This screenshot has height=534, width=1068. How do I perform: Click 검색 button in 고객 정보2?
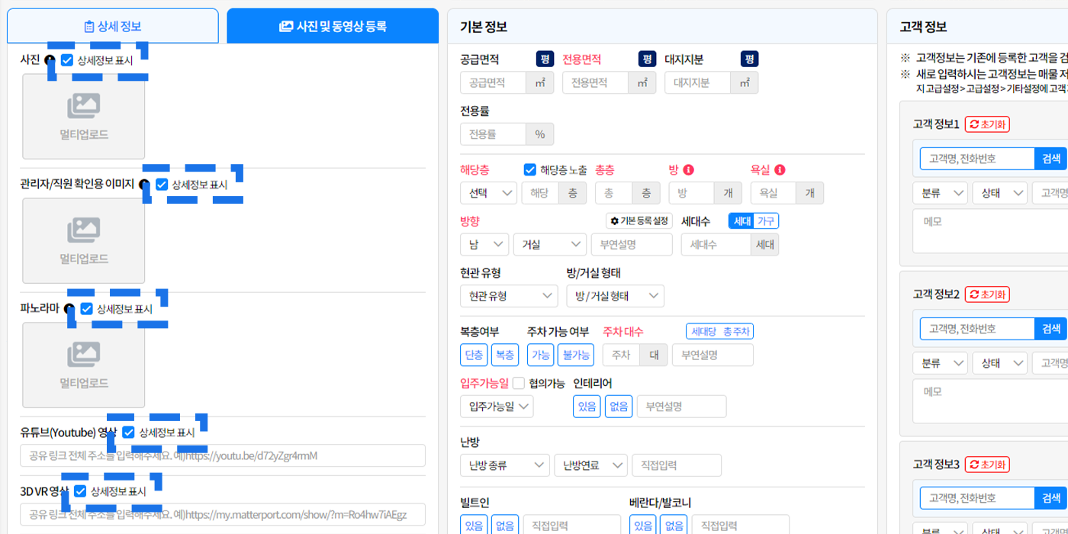pyautogui.click(x=1050, y=329)
